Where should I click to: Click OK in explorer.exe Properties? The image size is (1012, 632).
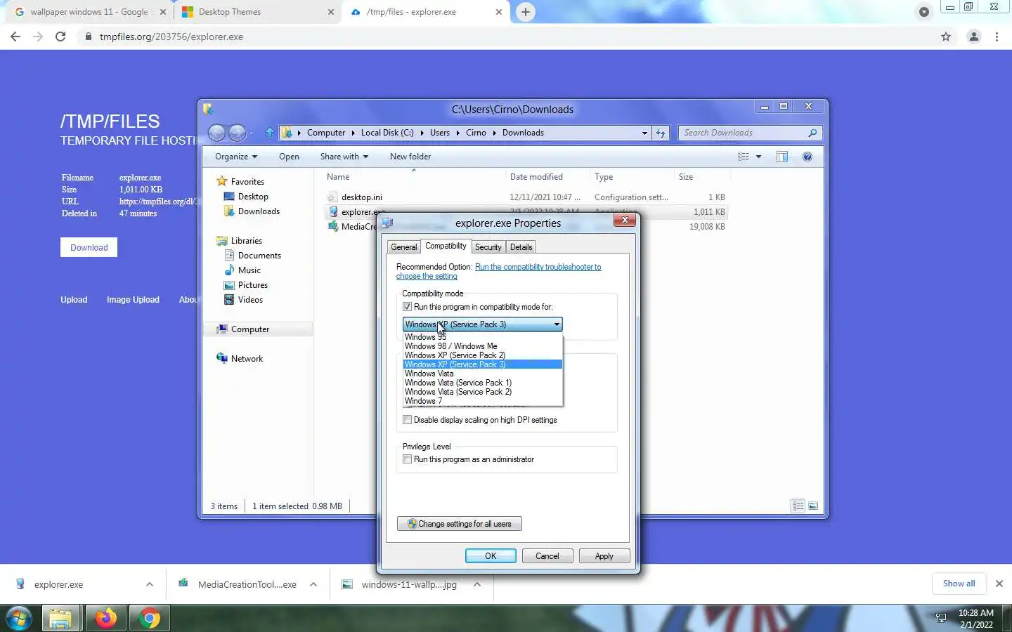pyautogui.click(x=491, y=556)
